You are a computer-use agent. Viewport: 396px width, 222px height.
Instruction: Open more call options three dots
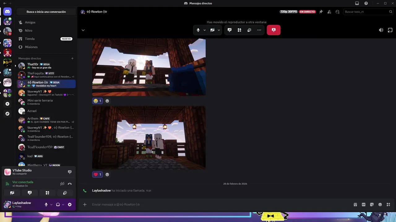point(259,30)
